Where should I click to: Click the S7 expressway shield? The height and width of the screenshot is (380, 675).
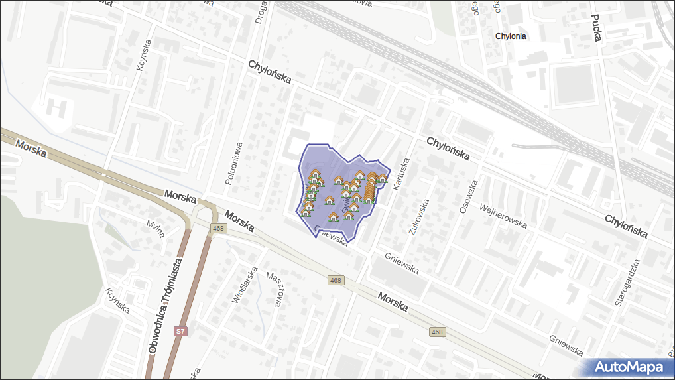click(x=180, y=330)
